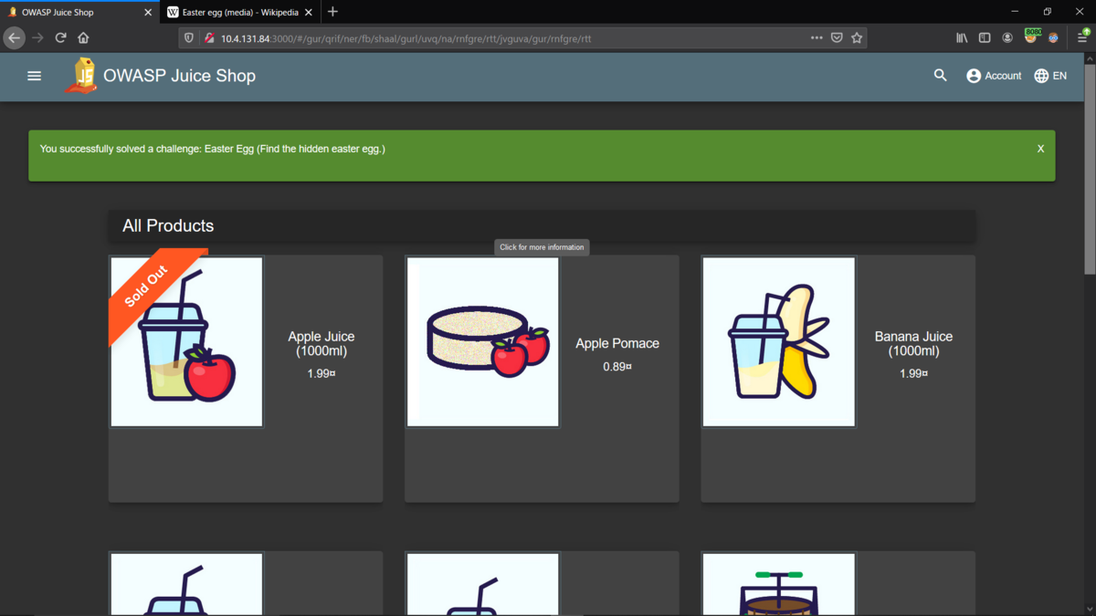Open the Apple Juice product image
The width and height of the screenshot is (1096, 616).
click(x=186, y=342)
